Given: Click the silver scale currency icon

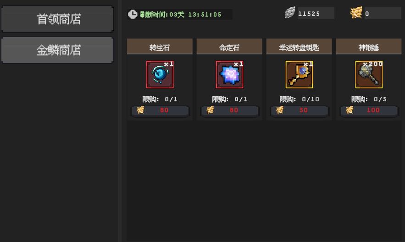Looking at the screenshot, I should coord(290,13).
